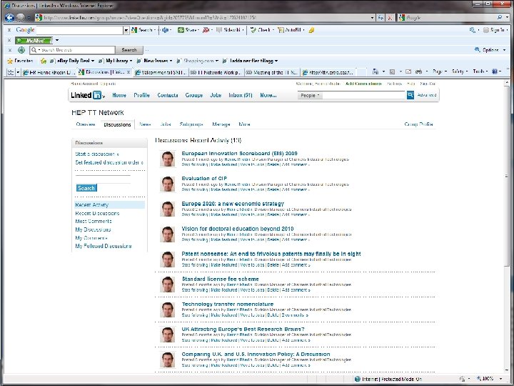Open the McAfee toolbar dropdown arrow

57,40
